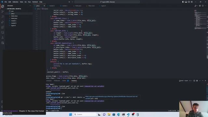Screen dimensions: 208x117
Task: Open the gcc Warning-Options documentation link
Action: click(x=111, y=97)
